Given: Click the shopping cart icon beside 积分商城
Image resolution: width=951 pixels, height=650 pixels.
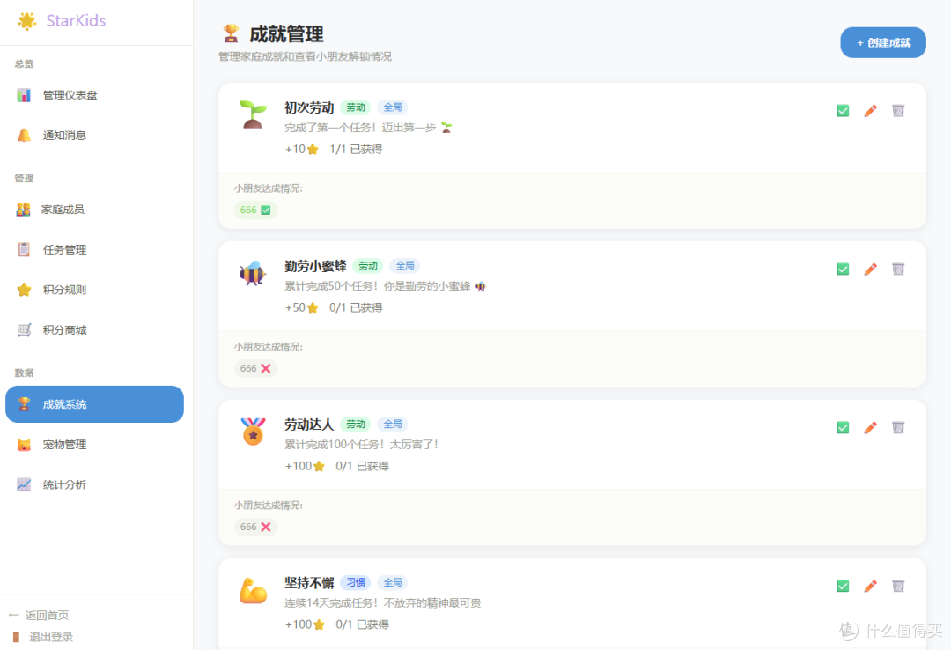Looking at the screenshot, I should pos(24,330).
